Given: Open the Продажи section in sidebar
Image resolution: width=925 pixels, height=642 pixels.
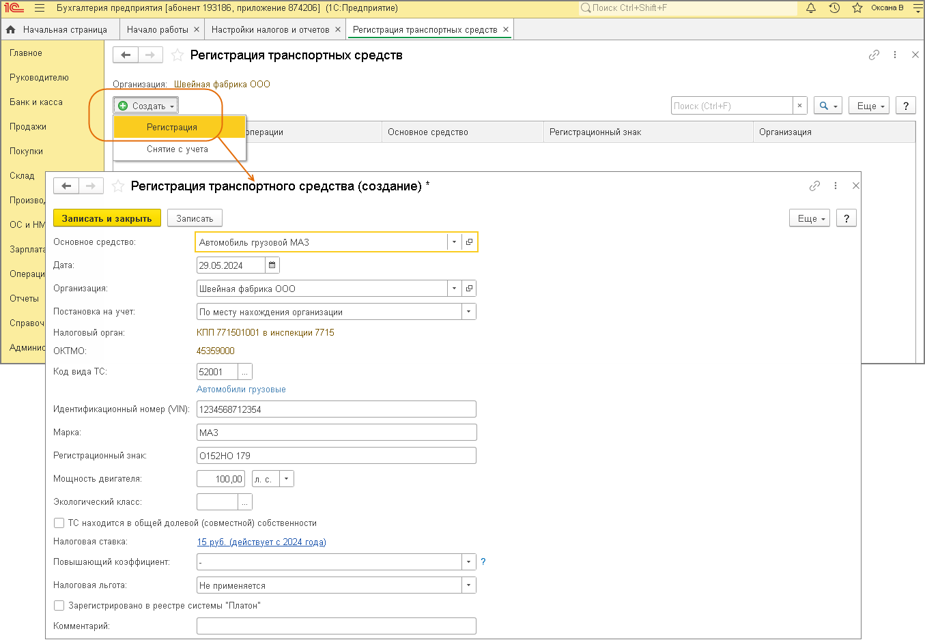Looking at the screenshot, I should tap(28, 127).
